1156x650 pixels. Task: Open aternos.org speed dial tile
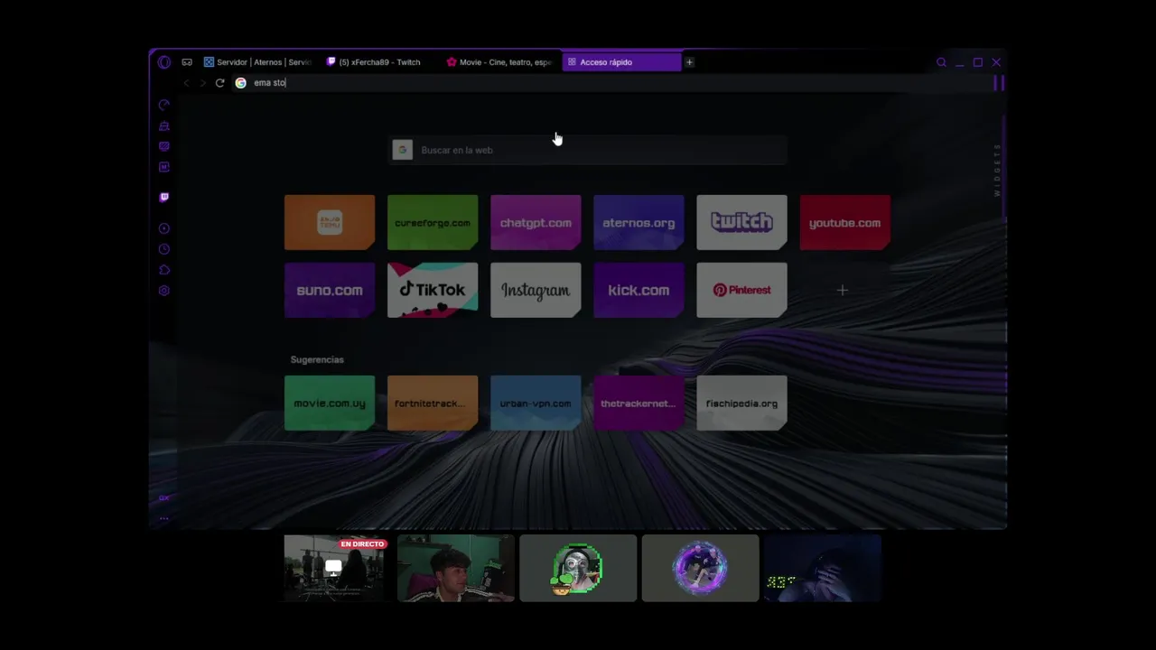639,222
